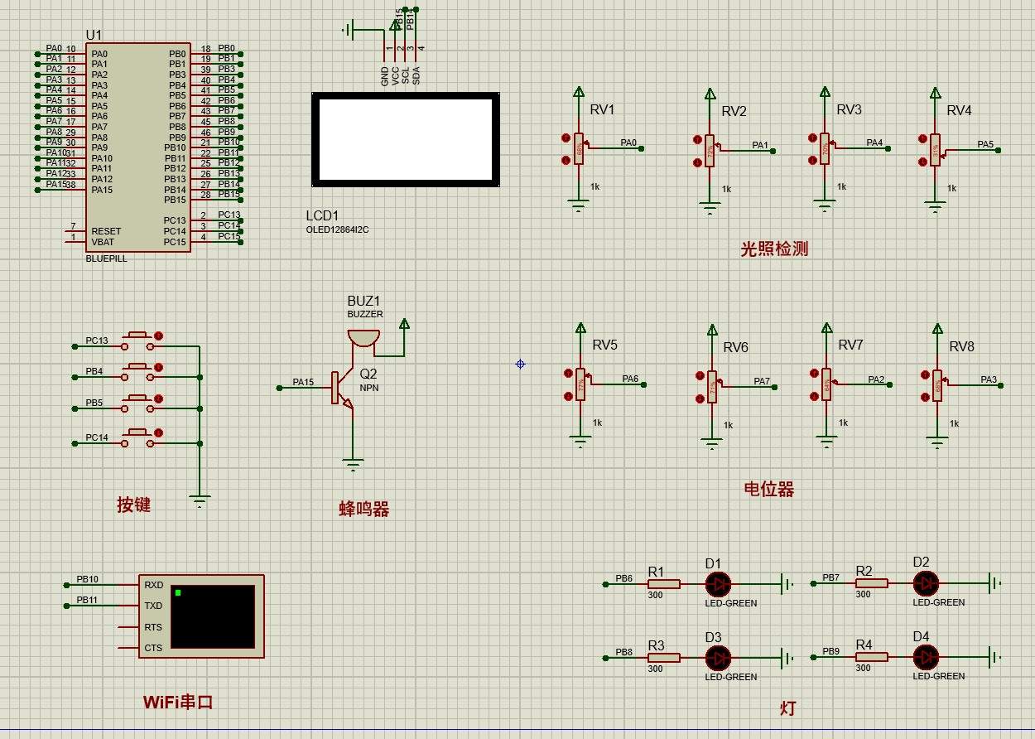Click the "蜂鸣器" section label
This screenshot has height=739, width=1035.
364,509
